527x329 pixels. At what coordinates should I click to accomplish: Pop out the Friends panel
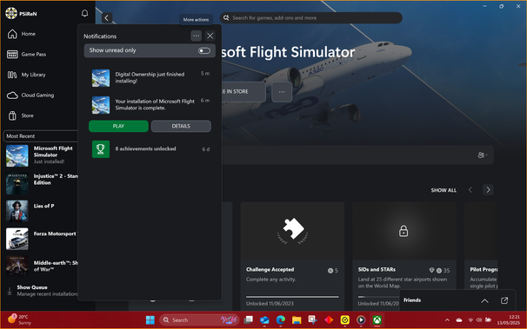click(x=504, y=300)
